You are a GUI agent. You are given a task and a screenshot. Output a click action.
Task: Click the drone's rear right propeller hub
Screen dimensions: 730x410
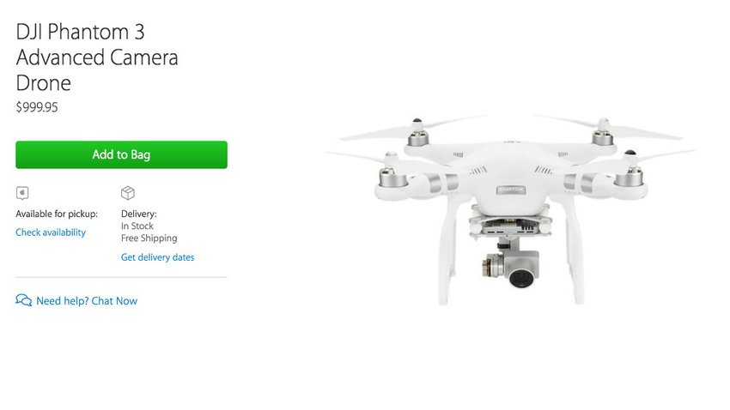click(x=602, y=132)
